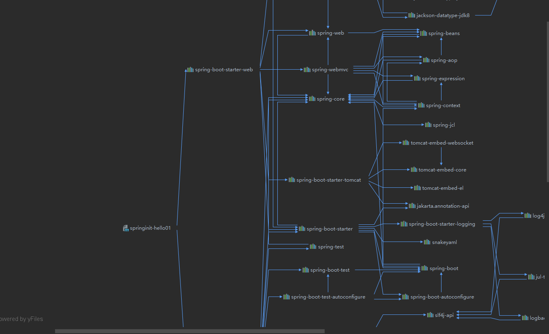Select the spring-jcl node label
This screenshot has width=549, height=334.
(444, 125)
